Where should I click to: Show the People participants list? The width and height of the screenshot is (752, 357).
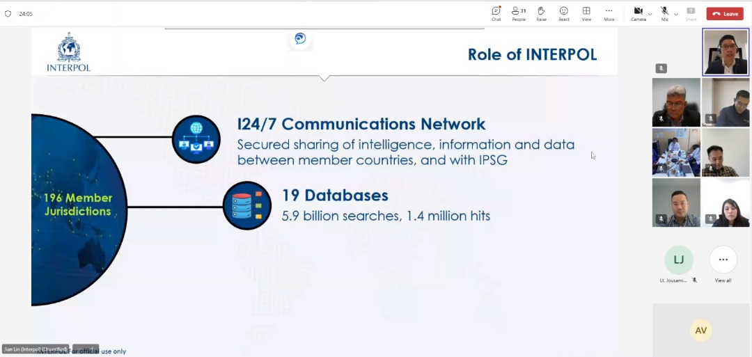point(519,13)
